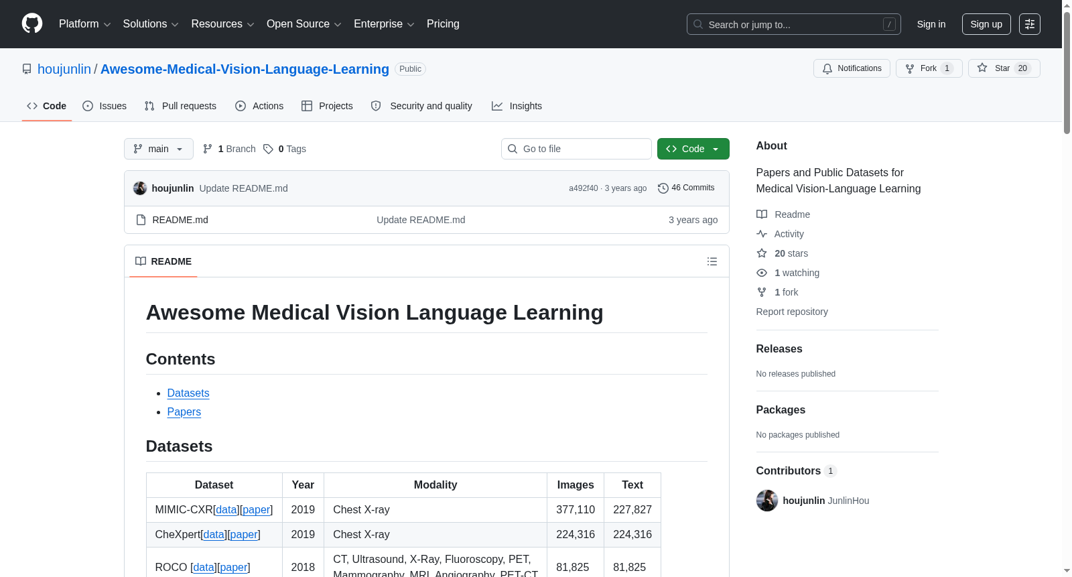Open the MIMIC-CXR paper link
This screenshot has width=1072, height=577.
(x=257, y=510)
